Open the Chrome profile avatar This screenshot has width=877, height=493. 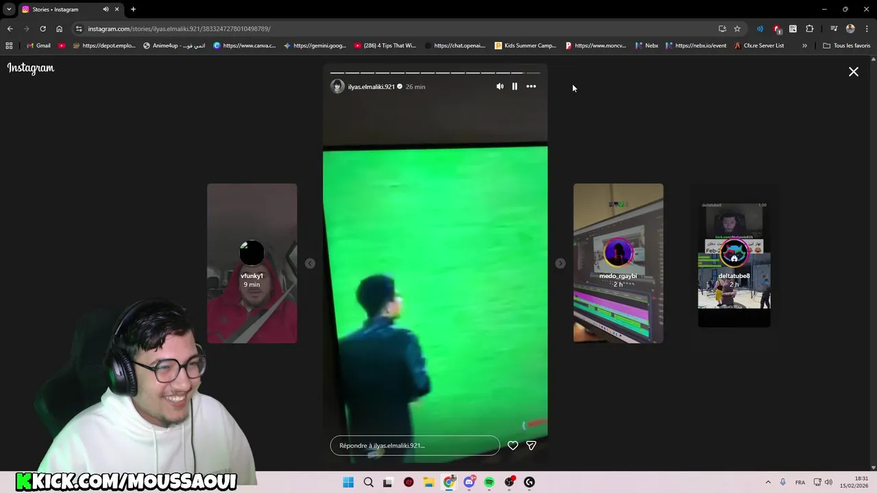(850, 29)
